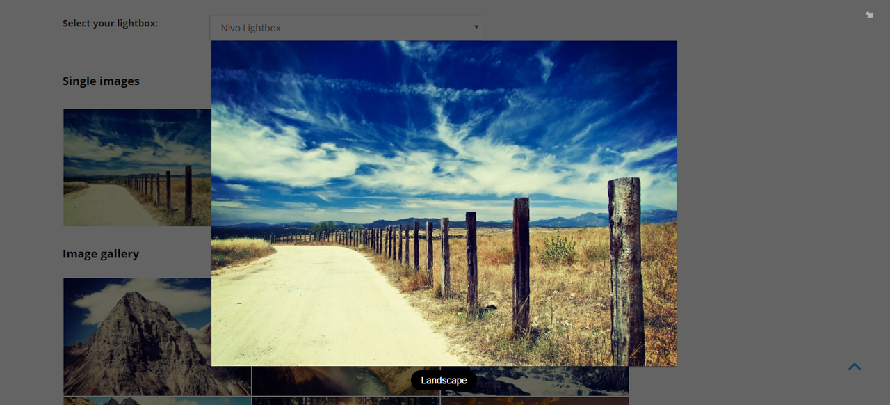Click the Image gallery heading
This screenshot has height=405, width=890.
[x=101, y=254]
